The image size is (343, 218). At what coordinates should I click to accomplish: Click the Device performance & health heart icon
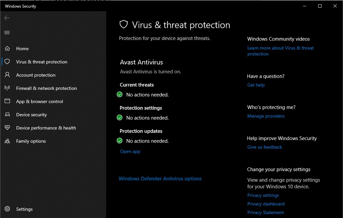pos(7,128)
